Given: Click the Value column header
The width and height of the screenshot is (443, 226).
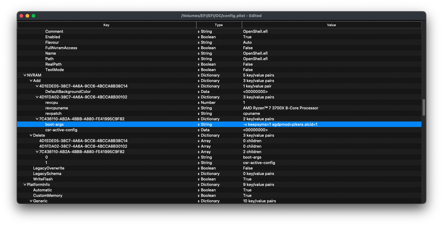Looking at the screenshot, I should click(x=331, y=25).
